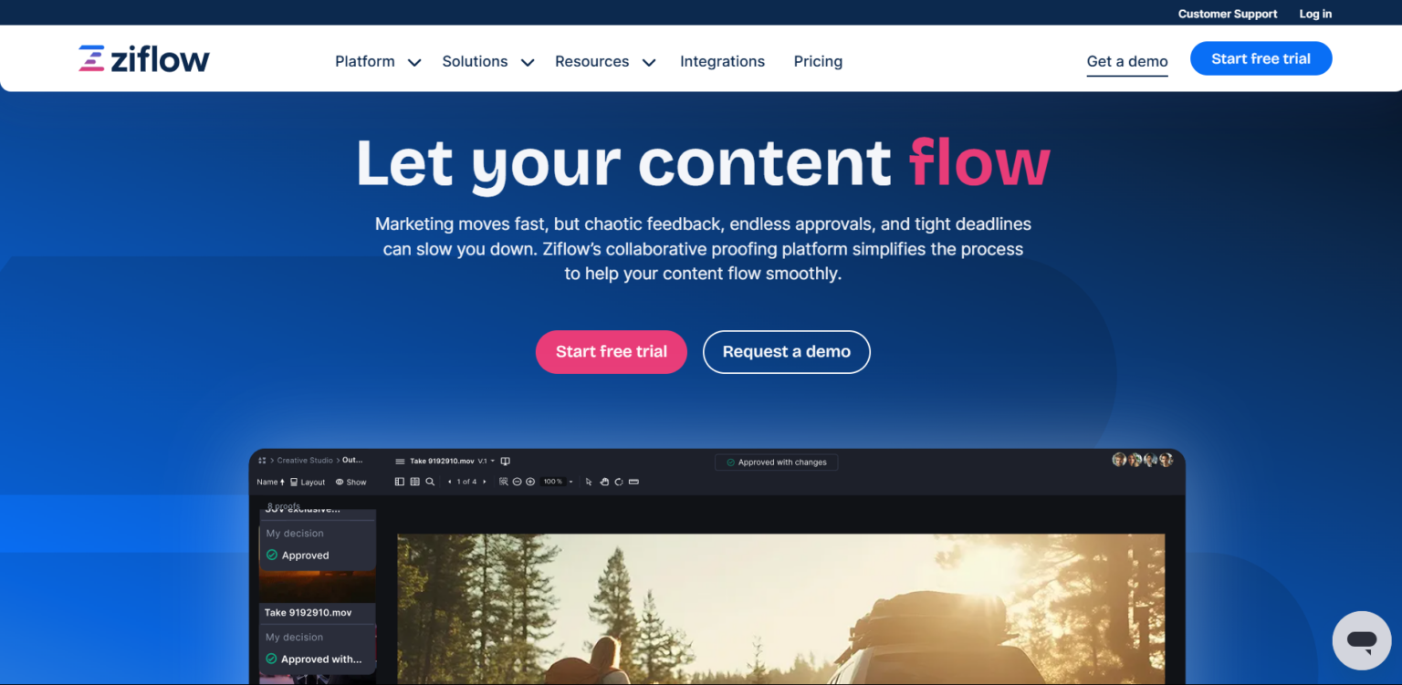Click Request a demo button
This screenshot has width=1402, height=685.
click(786, 351)
